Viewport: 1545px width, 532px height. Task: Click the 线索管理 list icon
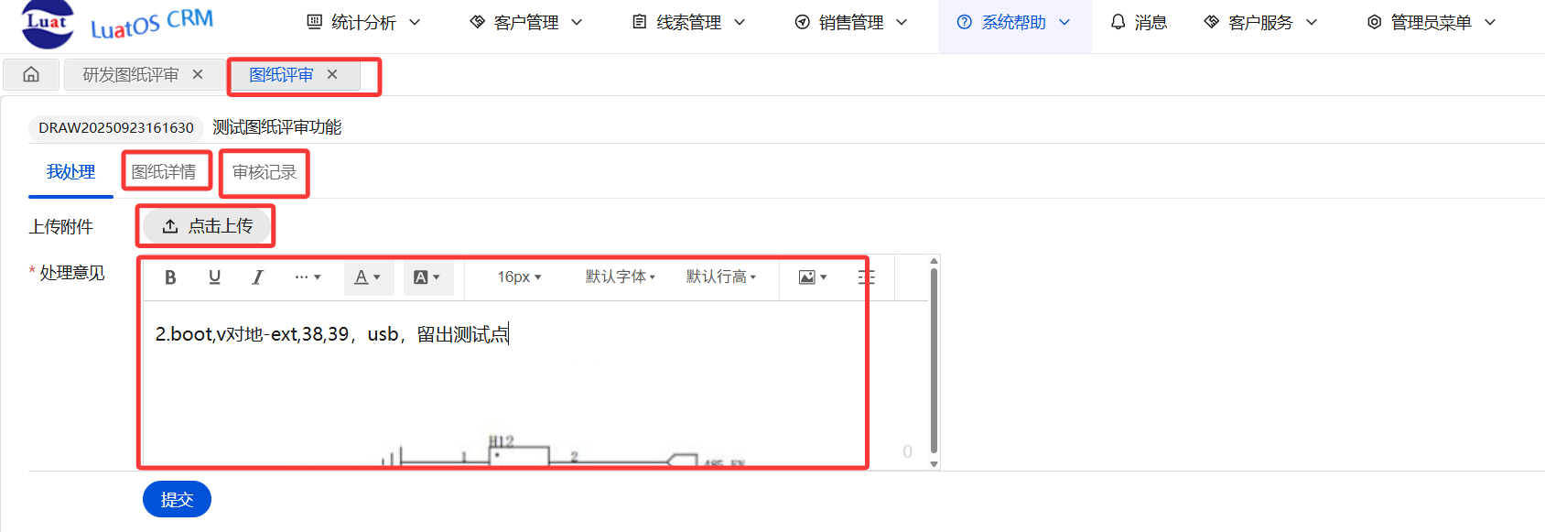pyautogui.click(x=640, y=22)
